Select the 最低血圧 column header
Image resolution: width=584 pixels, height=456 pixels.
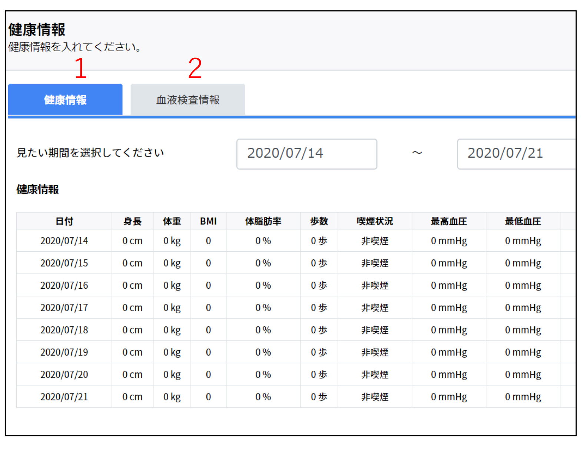click(523, 221)
